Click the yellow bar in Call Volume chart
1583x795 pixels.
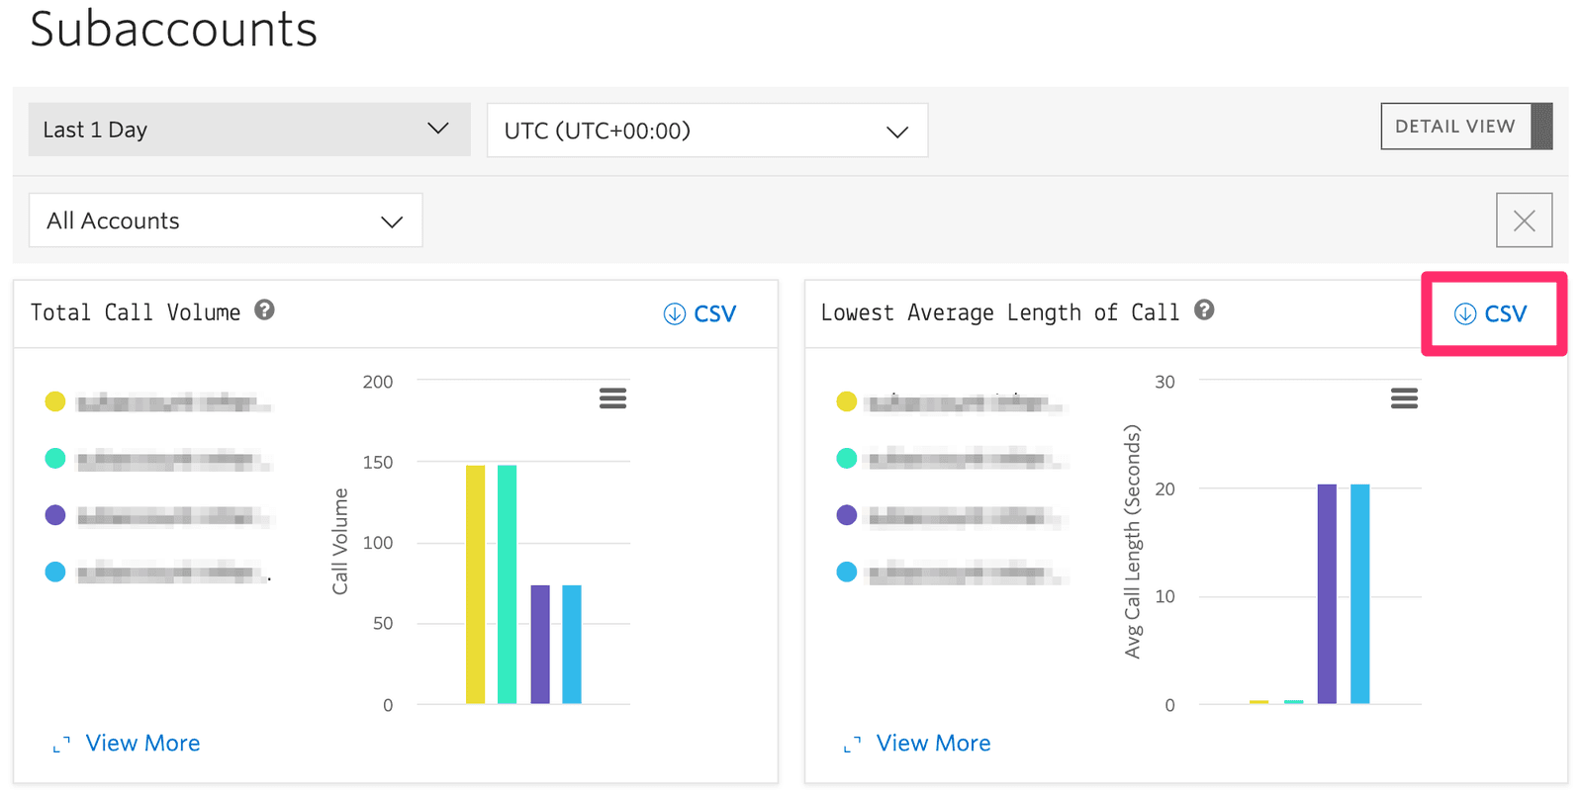tap(476, 583)
